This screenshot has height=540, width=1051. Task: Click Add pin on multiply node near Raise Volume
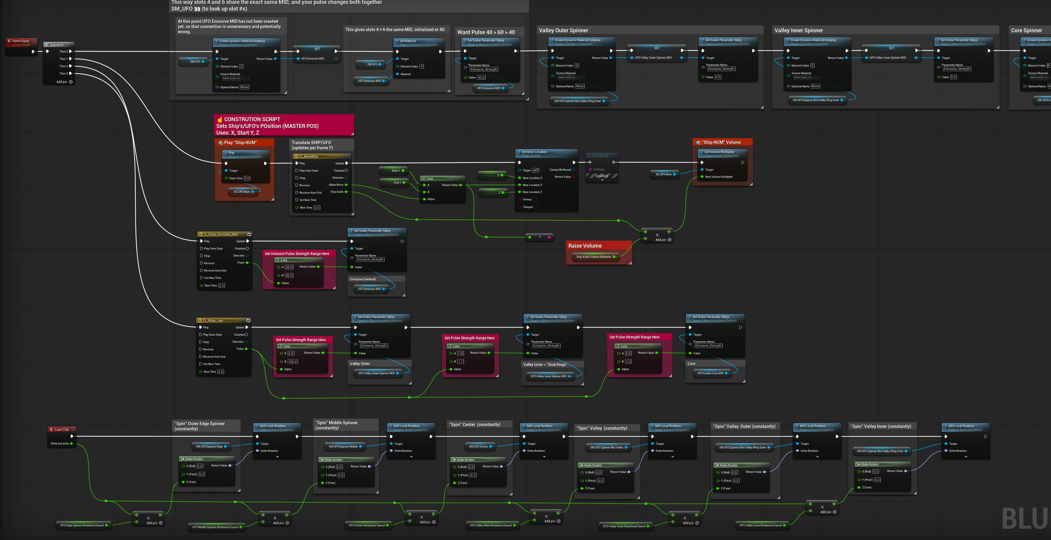(x=663, y=240)
